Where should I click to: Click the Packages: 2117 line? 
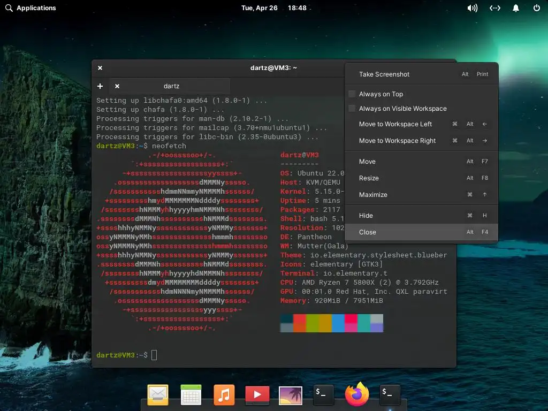[x=310, y=210]
